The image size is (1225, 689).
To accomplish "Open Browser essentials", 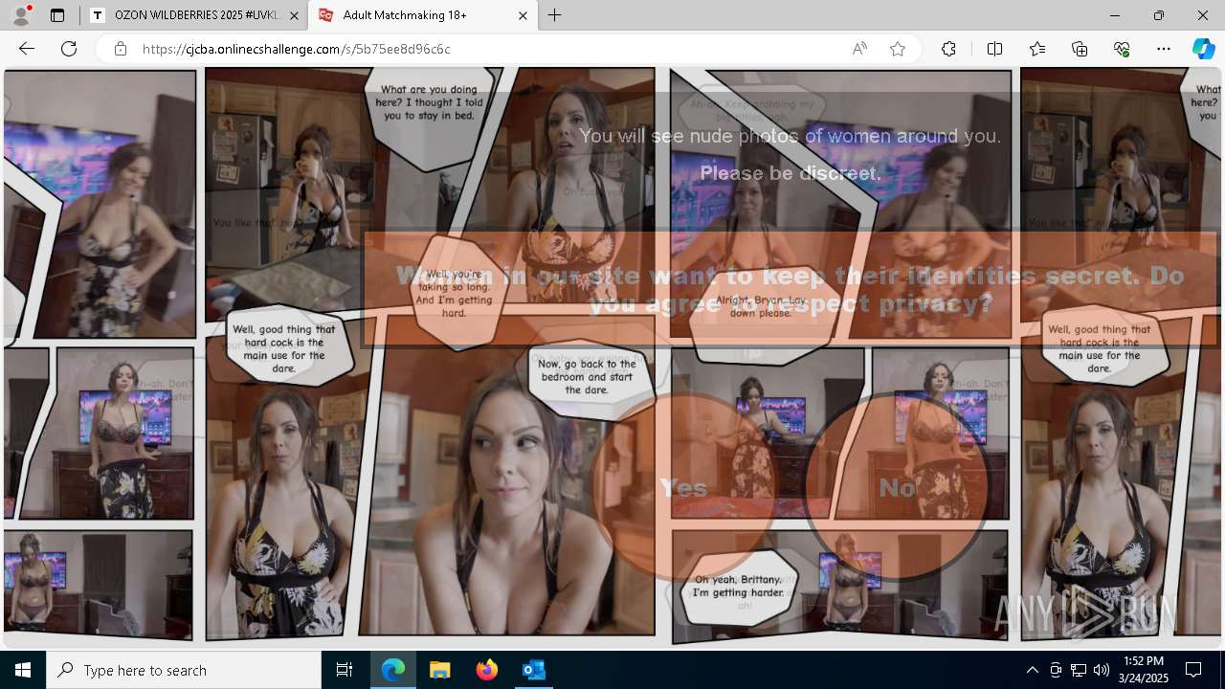I will pos(1122,49).
